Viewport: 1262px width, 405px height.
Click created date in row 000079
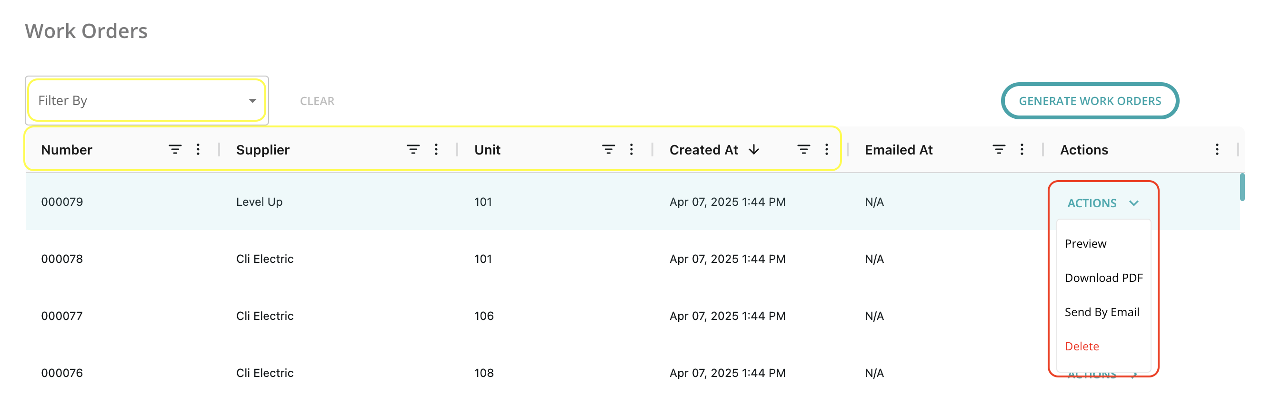728,202
